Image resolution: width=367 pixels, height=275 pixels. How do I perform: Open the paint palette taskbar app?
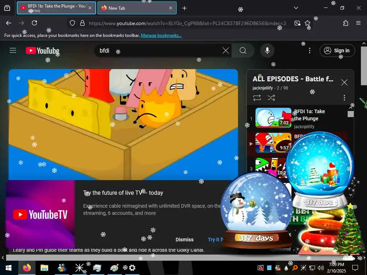[114, 268]
